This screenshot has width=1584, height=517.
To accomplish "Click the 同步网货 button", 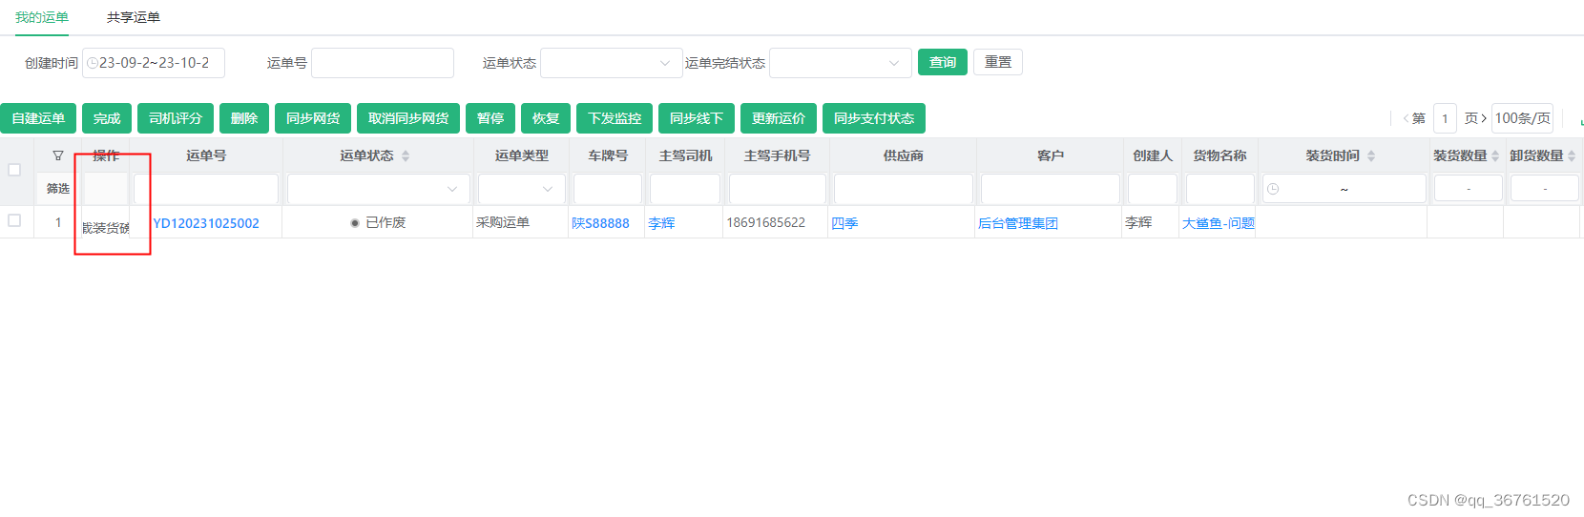I will point(313,118).
